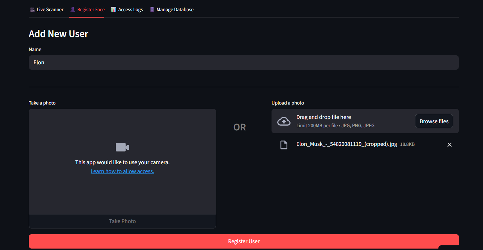483x250 pixels.
Task: Click the video camera icon in photo panel
Action: (x=122, y=147)
